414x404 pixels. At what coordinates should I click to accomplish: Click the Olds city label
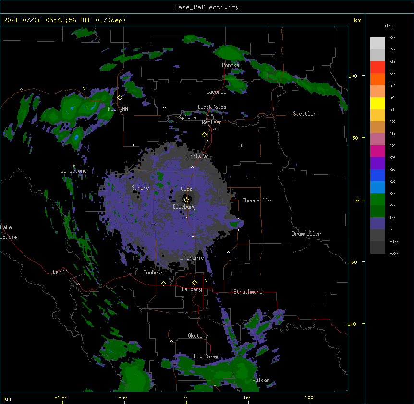tap(186, 189)
